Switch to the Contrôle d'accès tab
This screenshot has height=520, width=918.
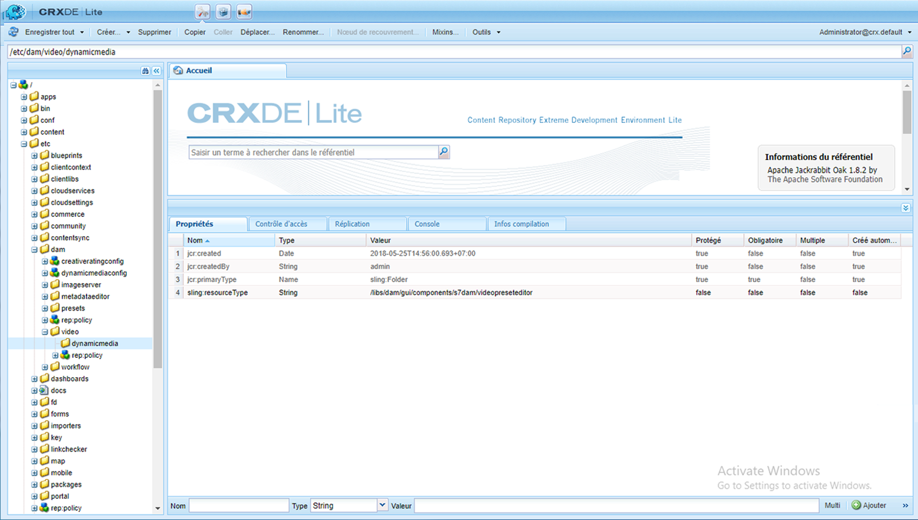[288, 224]
